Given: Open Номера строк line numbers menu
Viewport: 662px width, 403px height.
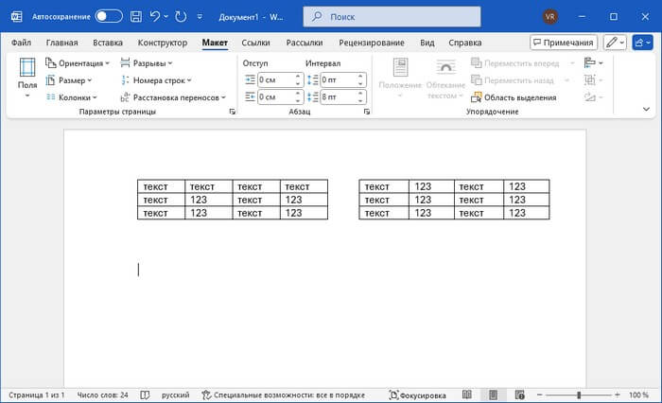Looking at the screenshot, I should point(155,80).
